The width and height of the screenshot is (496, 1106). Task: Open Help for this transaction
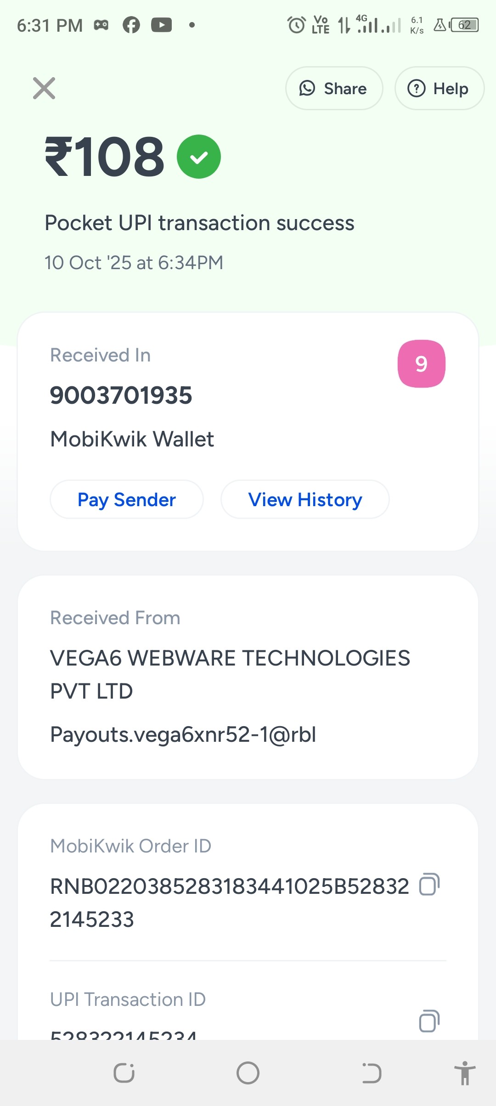click(439, 88)
